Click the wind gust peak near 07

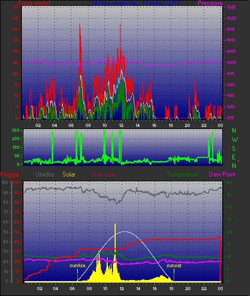pos(80,25)
